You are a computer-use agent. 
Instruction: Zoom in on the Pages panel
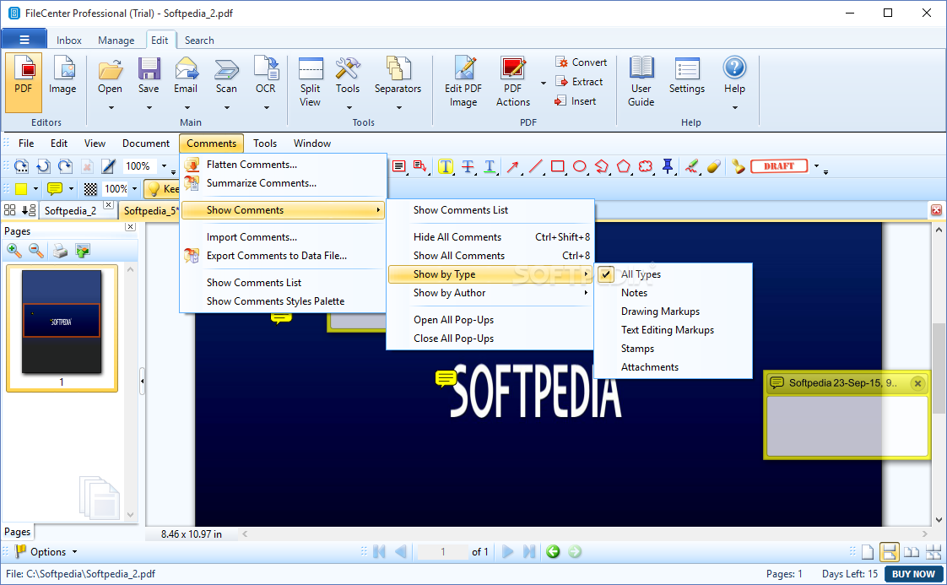pos(14,251)
